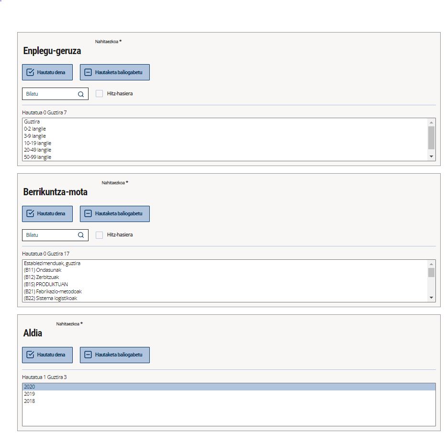Click Hautaketa baliogabetu in Enplegu-geruza section
The image size is (445, 434).
(114, 72)
